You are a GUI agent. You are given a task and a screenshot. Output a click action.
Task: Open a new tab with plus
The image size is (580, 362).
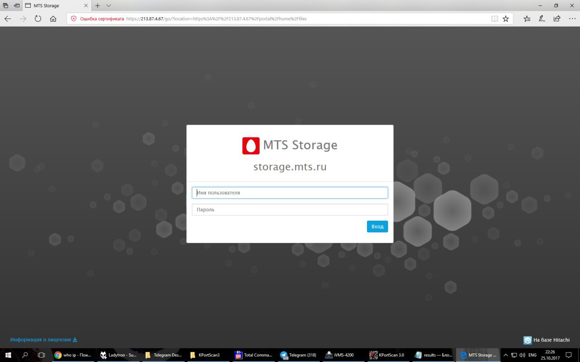tap(97, 5)
